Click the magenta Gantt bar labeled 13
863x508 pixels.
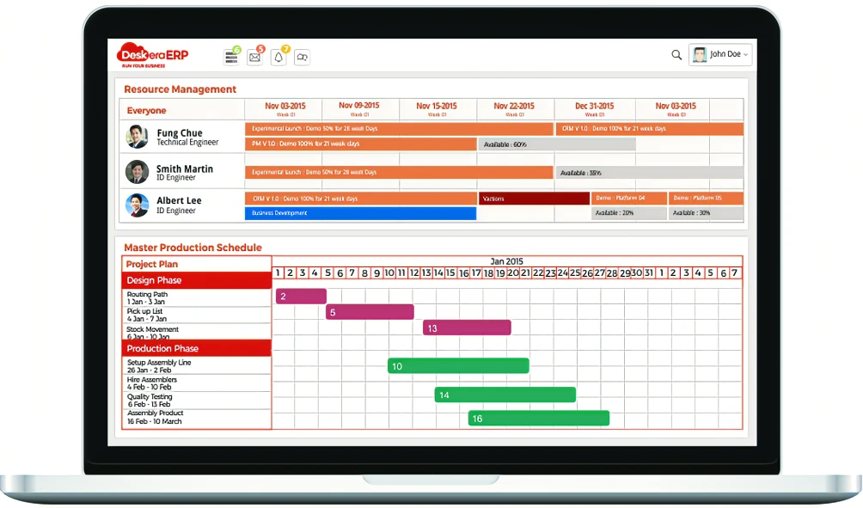pyautogui.click(x=467, y=328)
